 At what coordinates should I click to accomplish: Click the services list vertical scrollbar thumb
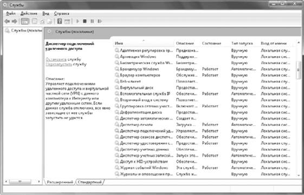[298, 70]
